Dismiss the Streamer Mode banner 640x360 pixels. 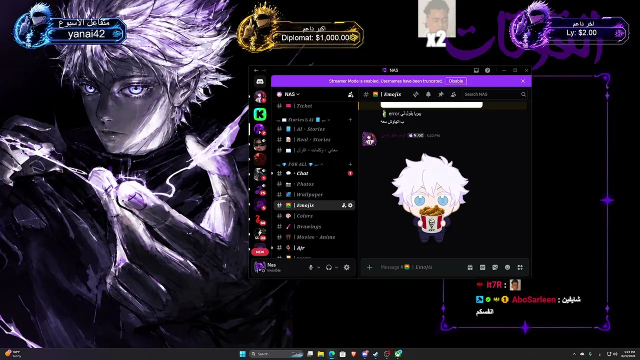[x=523, y=81]
